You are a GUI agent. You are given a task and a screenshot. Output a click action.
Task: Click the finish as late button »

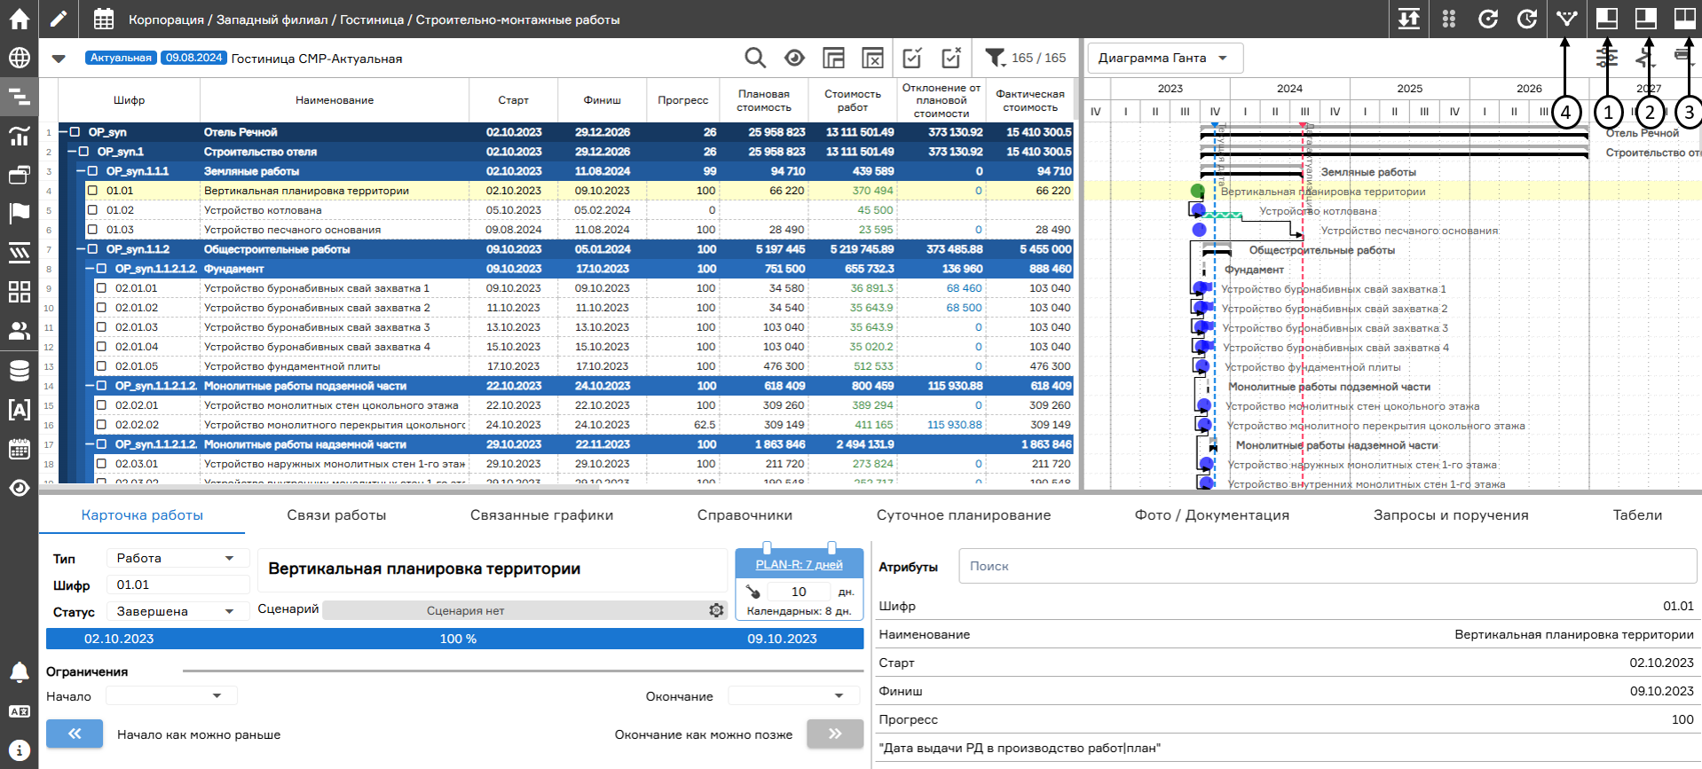coord(835,734)
